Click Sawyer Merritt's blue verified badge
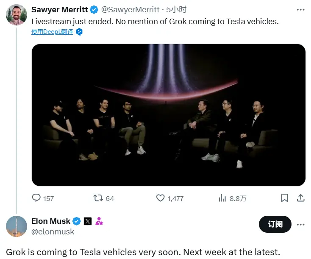This screenshot has width=311, height=259. (94, 10)
